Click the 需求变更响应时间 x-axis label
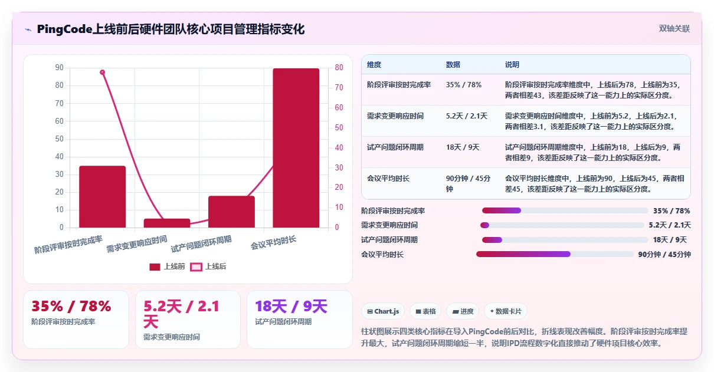This screenshot has height=372, width=714. tap(136, 245)
